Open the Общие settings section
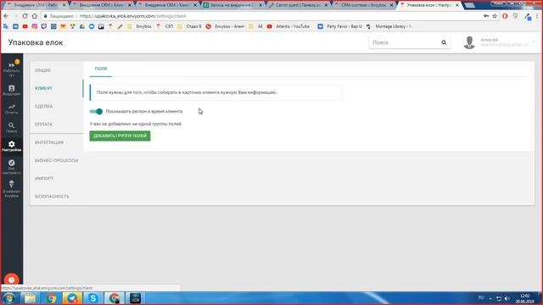This screenshot has height=305, width=543. point(42,70)
